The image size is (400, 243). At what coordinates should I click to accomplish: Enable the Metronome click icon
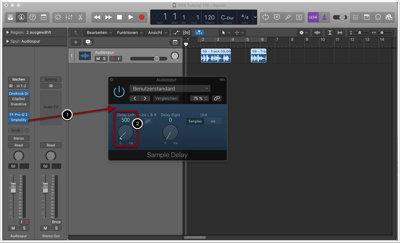click(x=324, y=17)
